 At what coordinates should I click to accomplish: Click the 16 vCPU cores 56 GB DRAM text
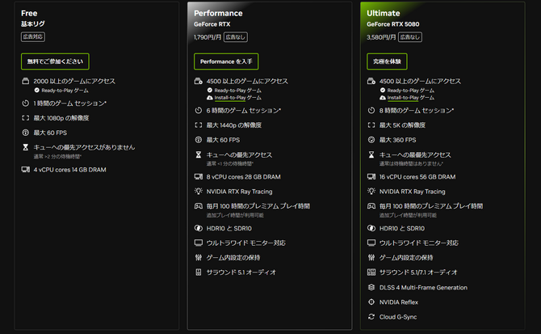[x=417, y=177]
